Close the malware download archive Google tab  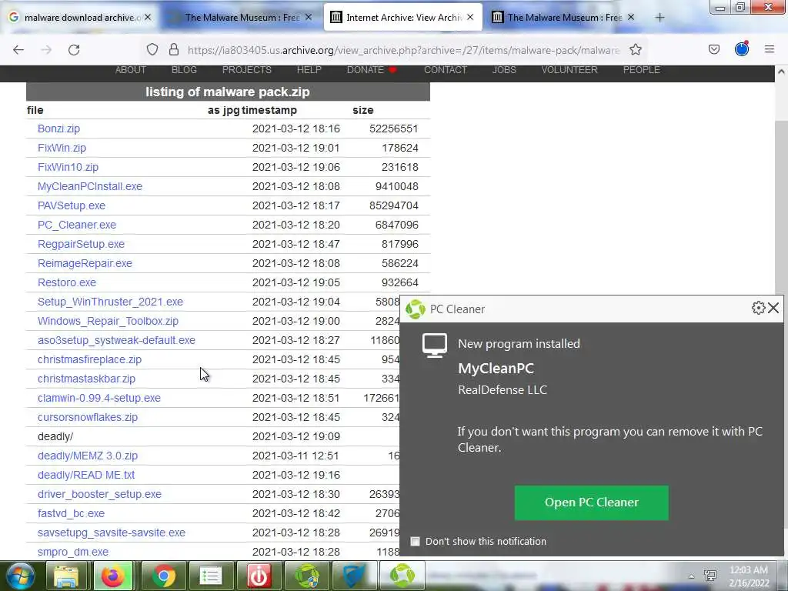[x=148, y=17]
